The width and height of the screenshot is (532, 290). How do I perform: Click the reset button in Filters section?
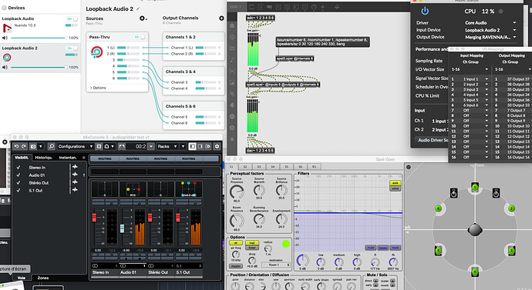point(395,248)
